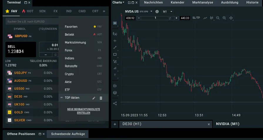263x140 pixels.
Task: Switch to line chart type icon in toolbar
Action: click(205, 18)
